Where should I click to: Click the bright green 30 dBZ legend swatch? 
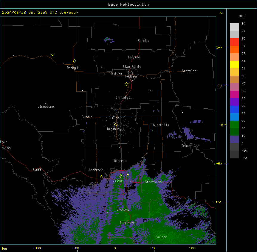(234, 125)
